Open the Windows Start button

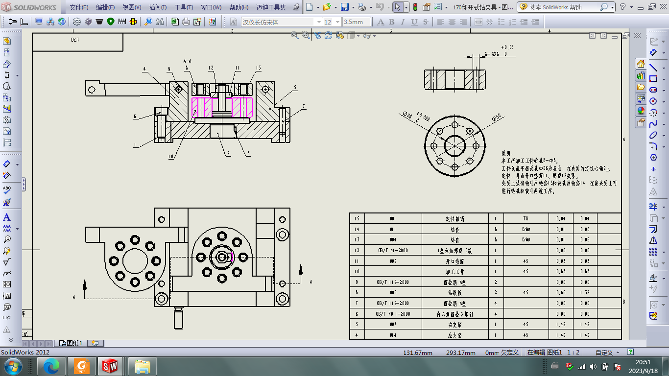pos(12,366)
